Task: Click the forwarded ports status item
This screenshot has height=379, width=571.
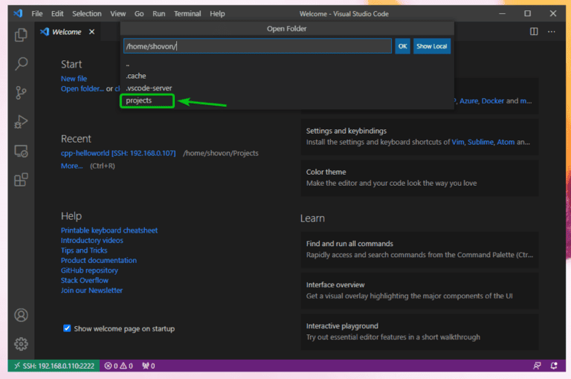Action: [x=149, y=366]
